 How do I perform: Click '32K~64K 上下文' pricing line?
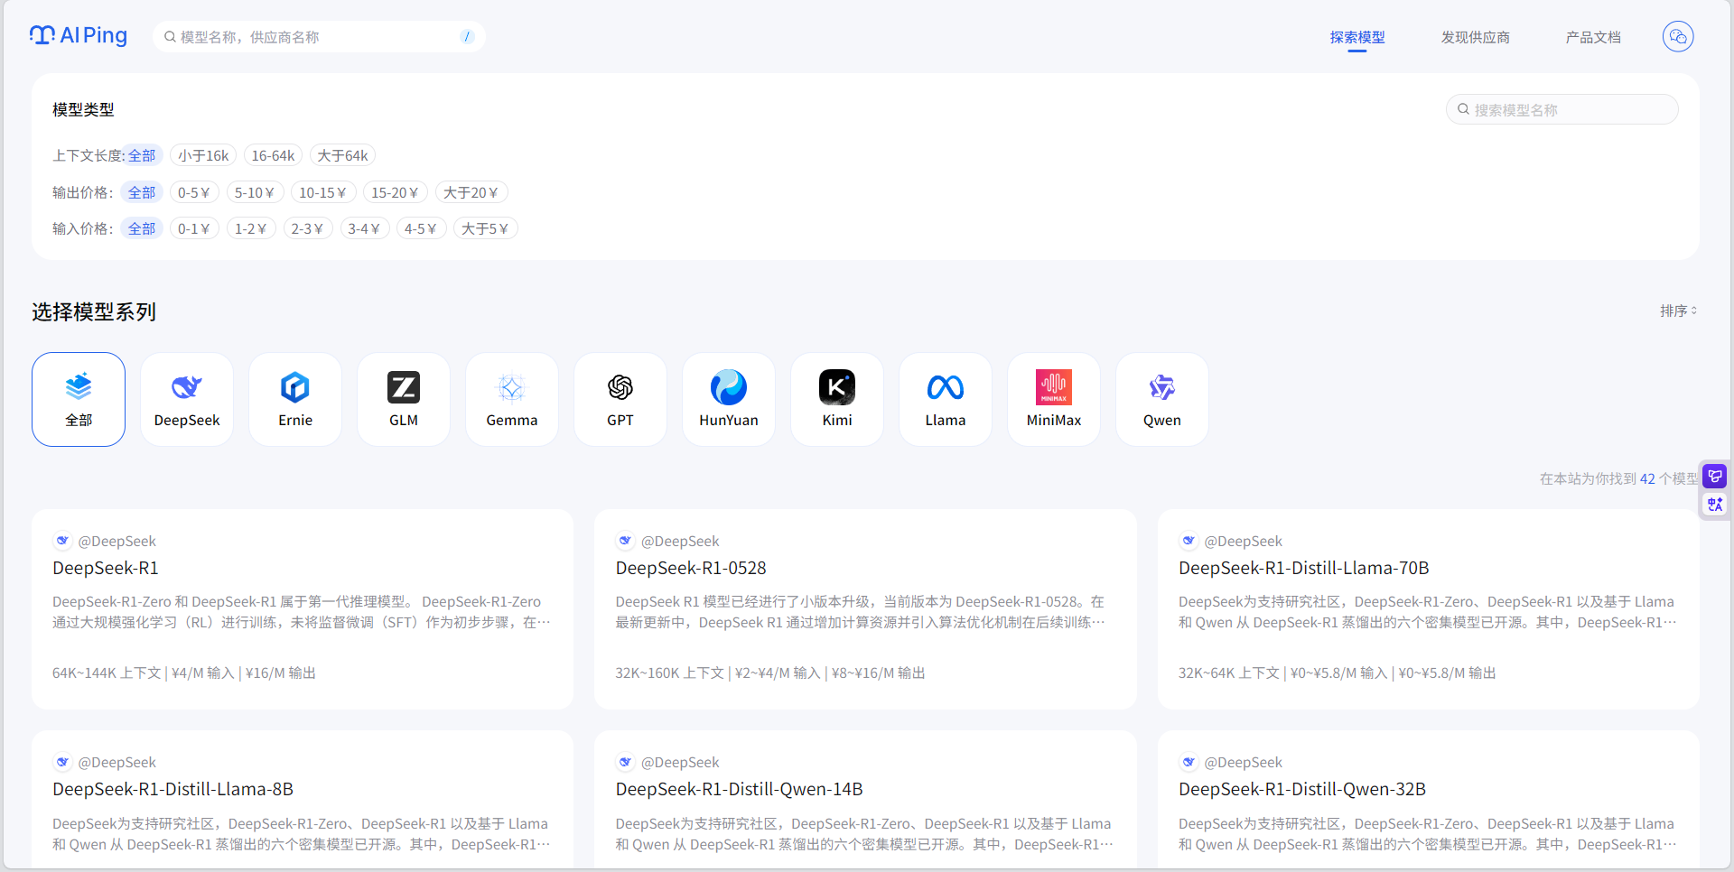tap(1338, 673)
